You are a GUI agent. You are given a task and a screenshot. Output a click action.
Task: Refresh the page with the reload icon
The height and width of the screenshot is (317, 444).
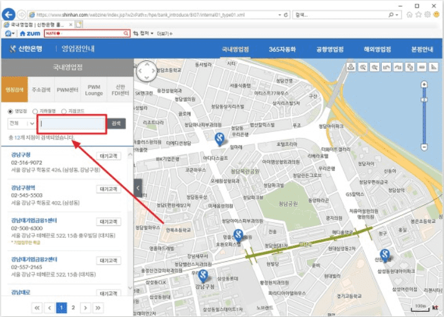coord(286,15)
